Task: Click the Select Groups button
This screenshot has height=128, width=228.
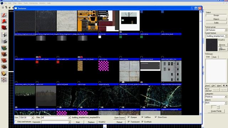Action: (216, 15)
